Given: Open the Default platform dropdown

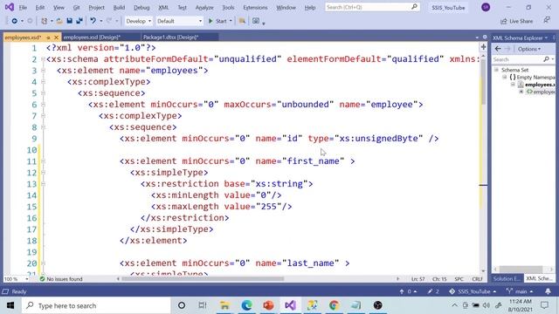Looking at the screenshot, I should 180,21.
